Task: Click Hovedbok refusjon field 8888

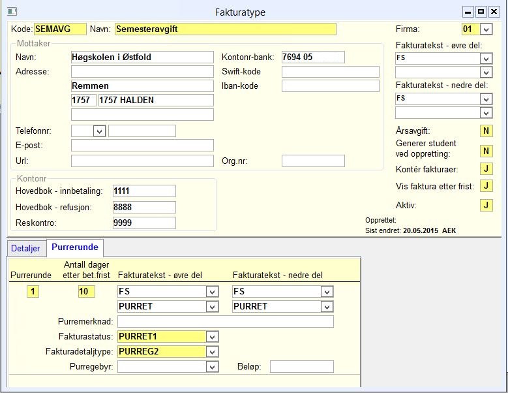Action: tap(145, 207)
